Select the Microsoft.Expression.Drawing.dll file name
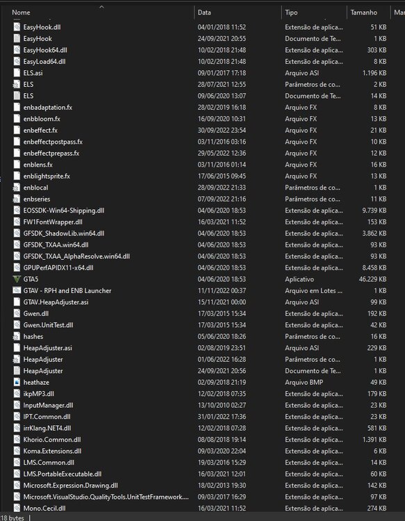 click(x=70, y=486)
